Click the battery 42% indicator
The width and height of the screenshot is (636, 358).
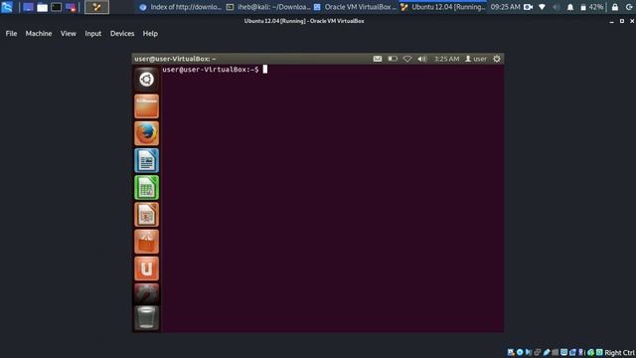click(x=591, y=7)
